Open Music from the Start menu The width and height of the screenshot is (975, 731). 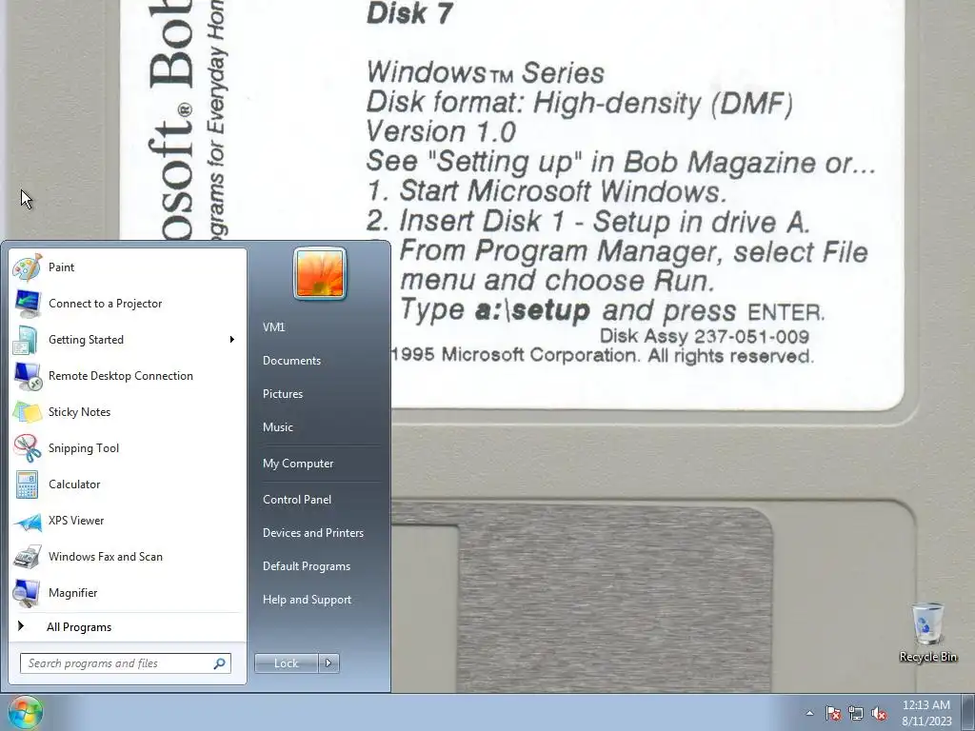coord(278,427)
